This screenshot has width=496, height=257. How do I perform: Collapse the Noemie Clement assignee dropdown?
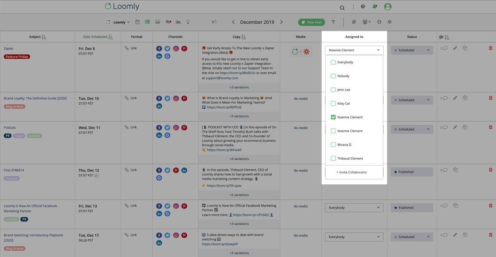pos(354,50)
